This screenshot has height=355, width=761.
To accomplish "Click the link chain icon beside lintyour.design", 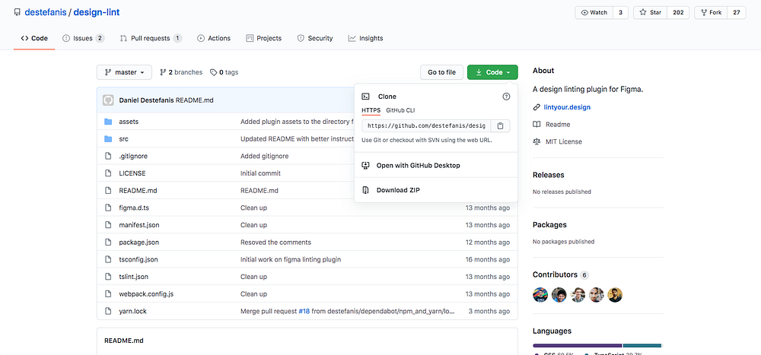I will 537,107.
